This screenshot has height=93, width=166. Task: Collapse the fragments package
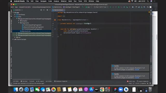tap(19, 23)
